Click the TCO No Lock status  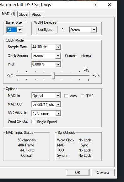pos(74,150)
